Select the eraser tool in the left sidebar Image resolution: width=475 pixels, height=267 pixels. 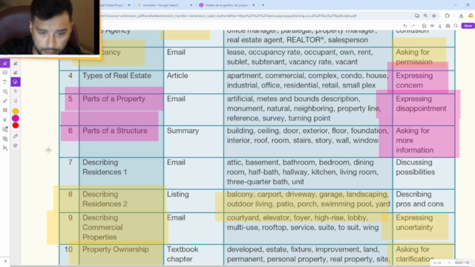pos(5,119)
